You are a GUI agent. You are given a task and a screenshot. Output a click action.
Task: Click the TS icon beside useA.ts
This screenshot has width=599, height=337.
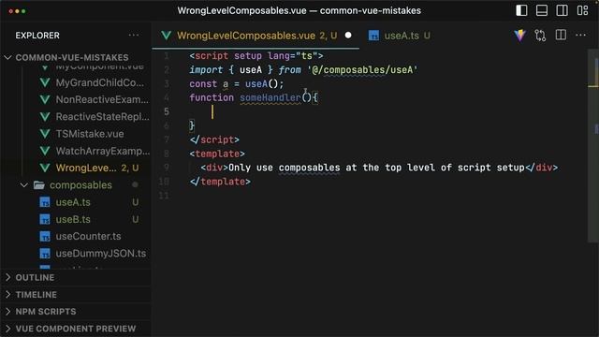click(45, 202)
